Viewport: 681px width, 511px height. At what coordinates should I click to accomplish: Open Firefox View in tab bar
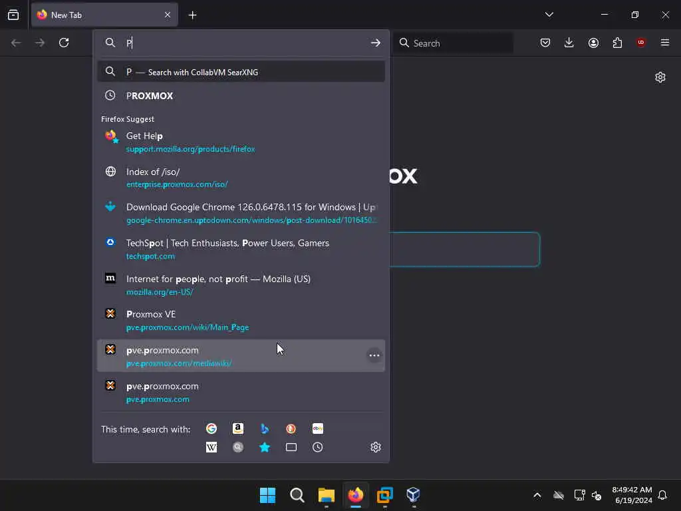[13, 15]
